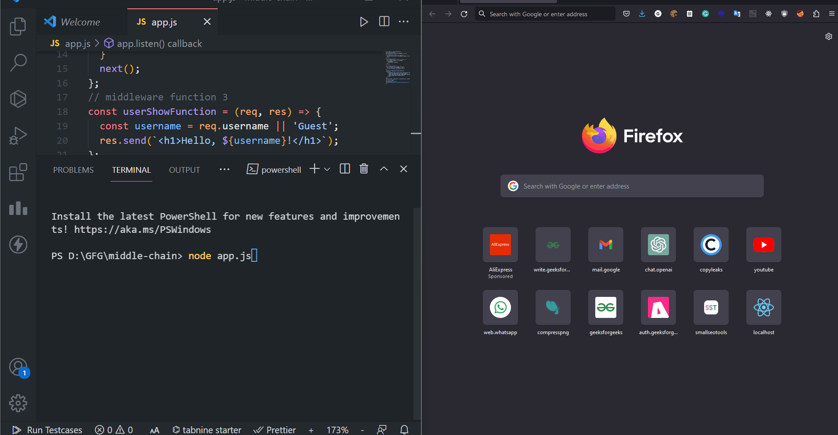This screenshot has width=838, height=435.
Task: Open the Explorer view in VS Code
Action: [x=18, y=26]
